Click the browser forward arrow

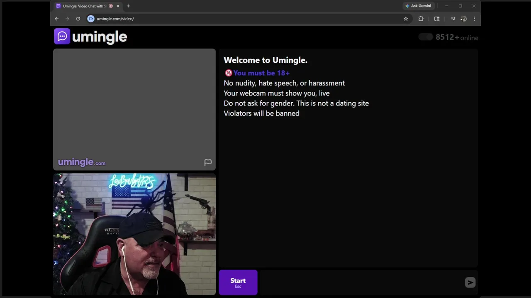[x=67, y=19]
